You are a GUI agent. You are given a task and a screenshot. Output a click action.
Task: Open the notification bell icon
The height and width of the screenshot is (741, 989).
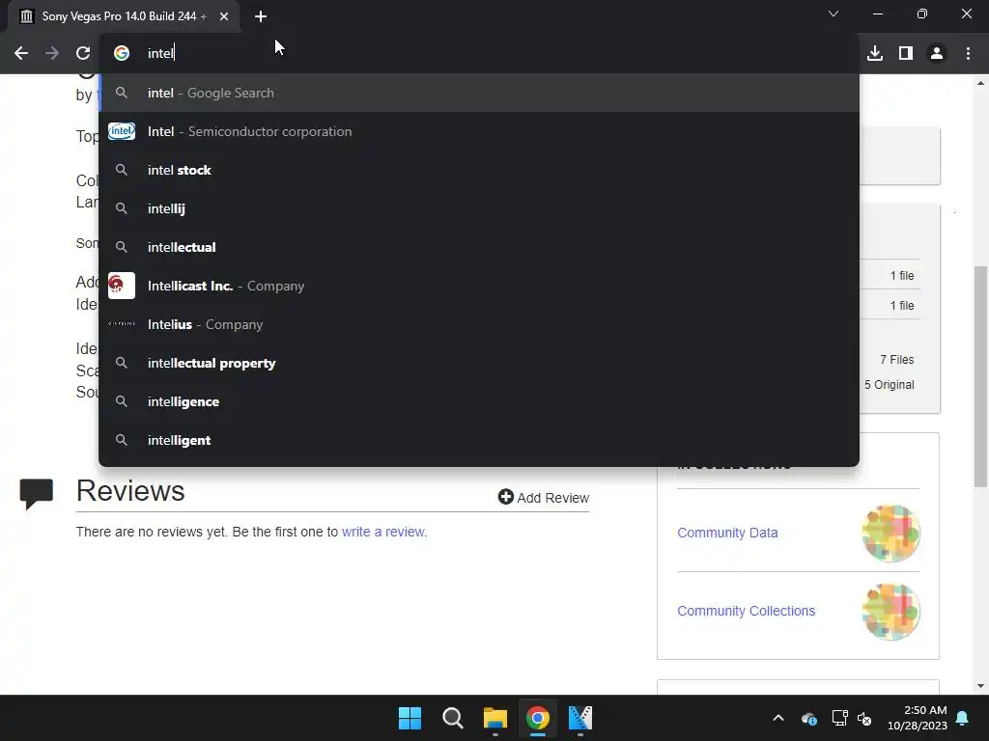[x=963, y=718]
